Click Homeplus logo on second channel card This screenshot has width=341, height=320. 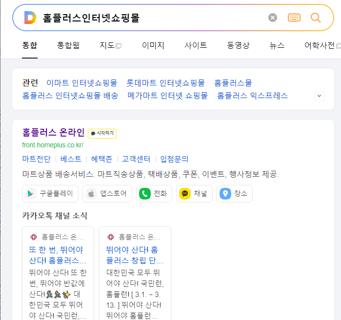(111, 237)
